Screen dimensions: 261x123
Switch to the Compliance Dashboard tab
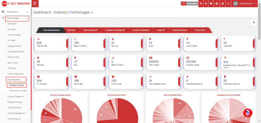115,30
